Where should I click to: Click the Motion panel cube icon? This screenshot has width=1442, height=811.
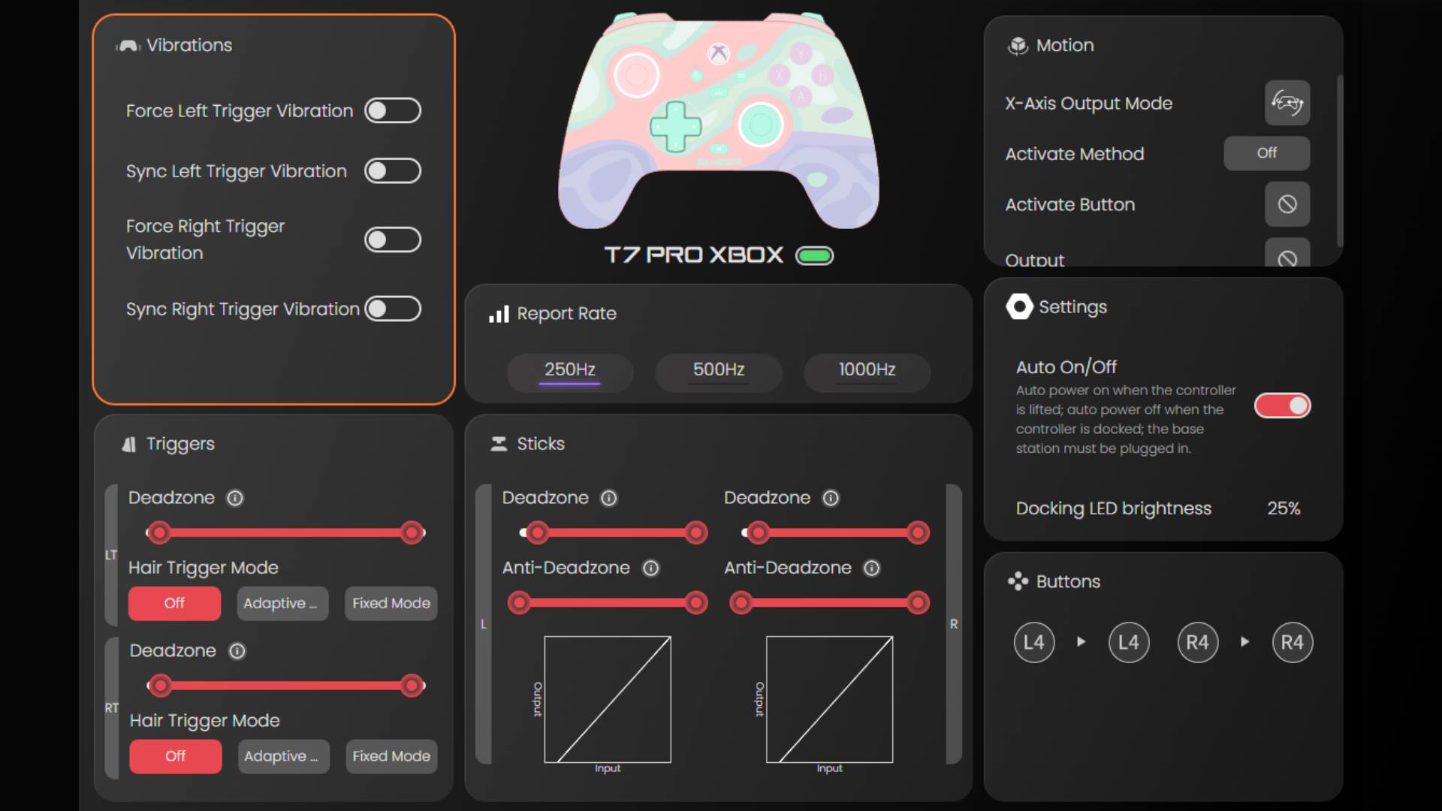click(1018, 46)
